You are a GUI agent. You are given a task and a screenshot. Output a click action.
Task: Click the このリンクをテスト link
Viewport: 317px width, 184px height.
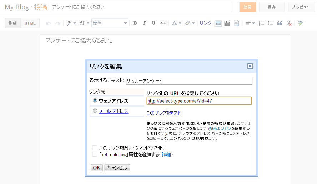[163, 113]
